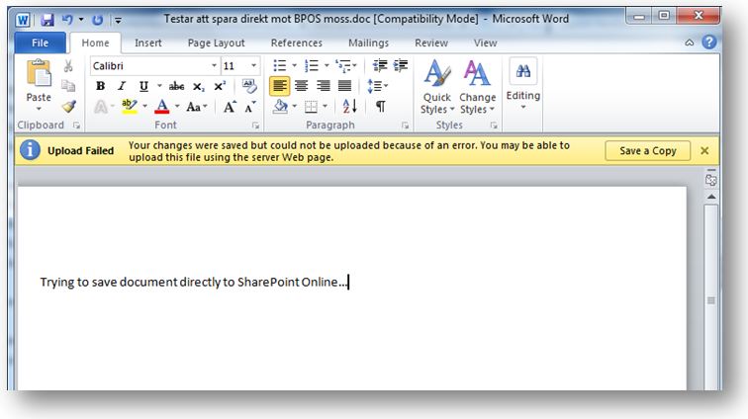Open the Editing group menu
The image size is (748, 419).
pyautogui.click(x=523, y=84)
